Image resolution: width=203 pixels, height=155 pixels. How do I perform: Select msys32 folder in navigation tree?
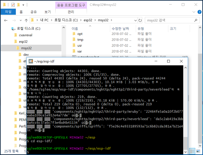coord(31,48)
